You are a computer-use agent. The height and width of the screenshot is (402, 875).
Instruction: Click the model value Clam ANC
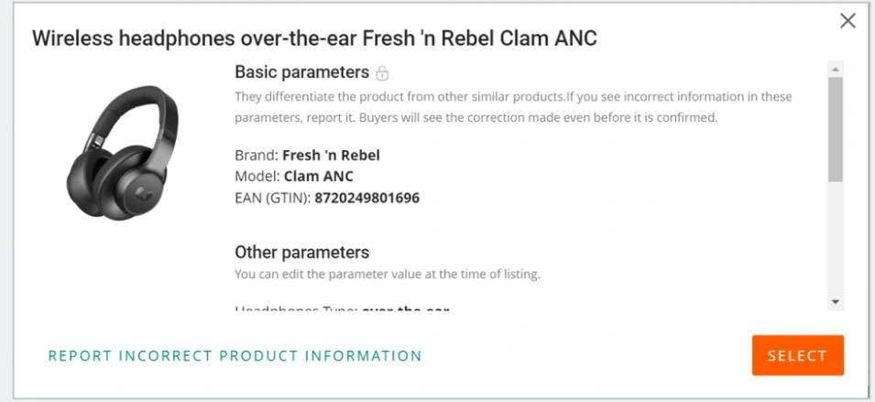(319, 176)
